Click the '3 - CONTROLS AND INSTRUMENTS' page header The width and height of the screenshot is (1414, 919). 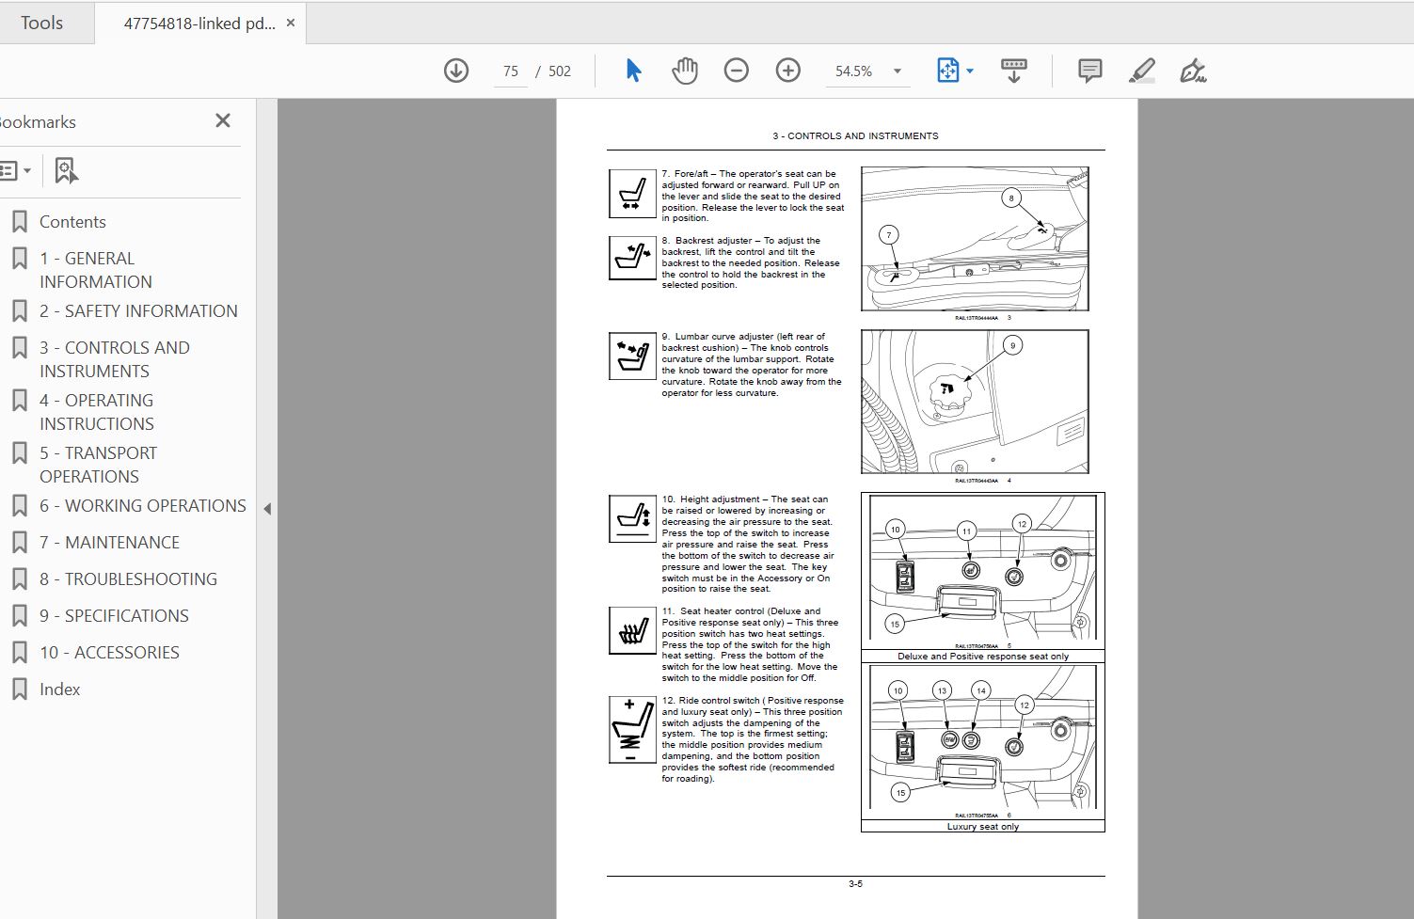click(x=855, y=136)
